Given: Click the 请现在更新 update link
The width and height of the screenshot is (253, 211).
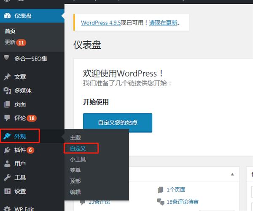Looking at the screenshot, I should click(163, 23).
